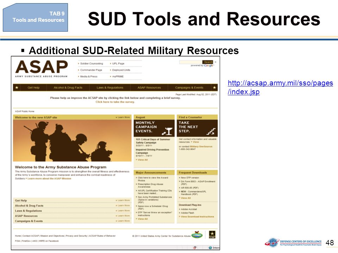Open Click here to view Award Photos
Screen dimensions: 338x253
click(x=152, y=179)
